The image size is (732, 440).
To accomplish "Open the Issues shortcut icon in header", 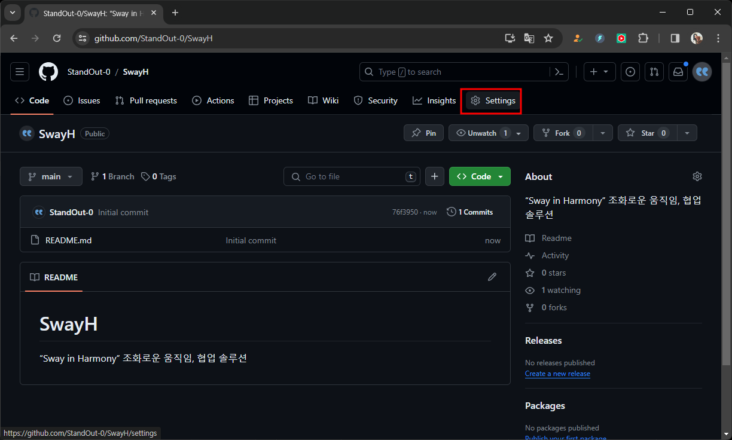I will coord(630,72).
